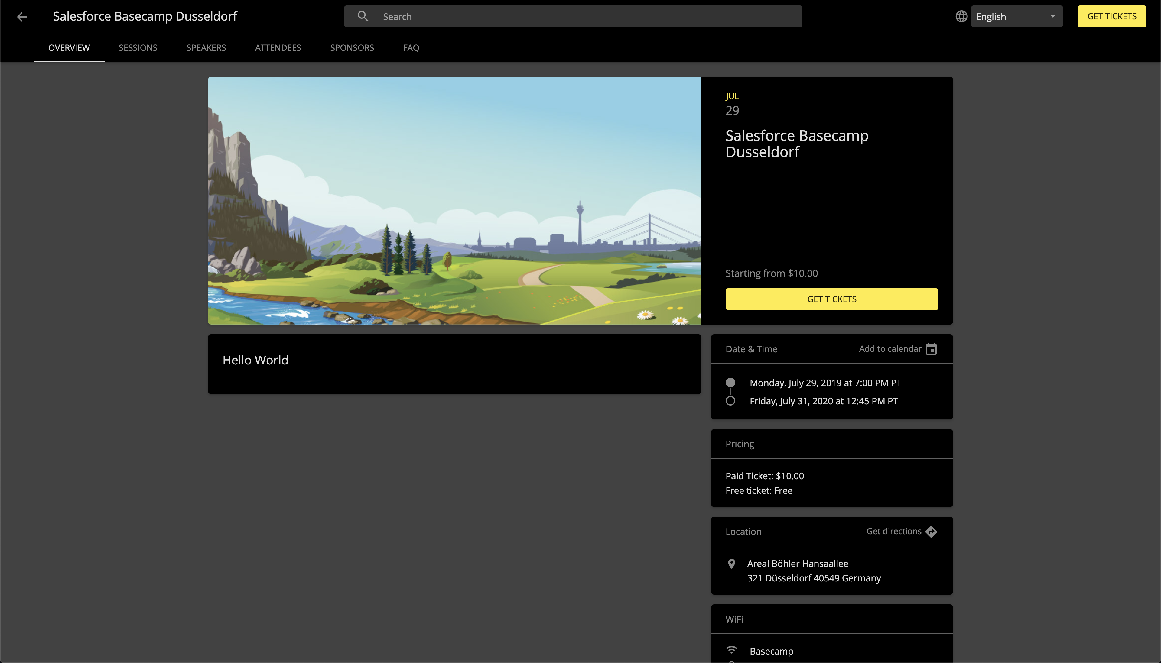
Task: Click the header title Salesforce Basecamp Dusseldorf
Action: point(145,16)
